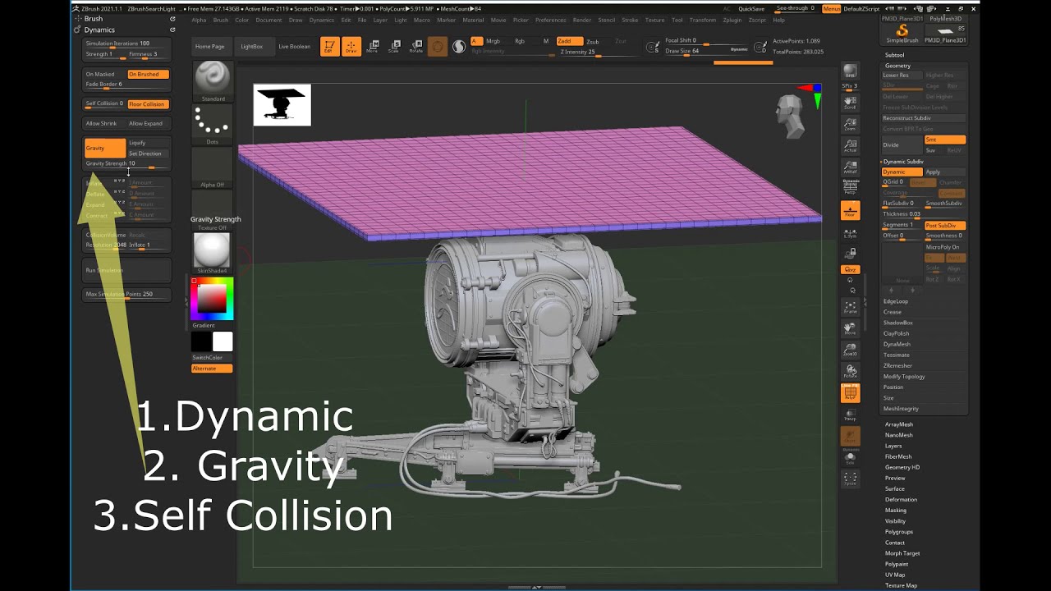
Task: Click the half-shaded circle material icon
Action: point(459,47)
